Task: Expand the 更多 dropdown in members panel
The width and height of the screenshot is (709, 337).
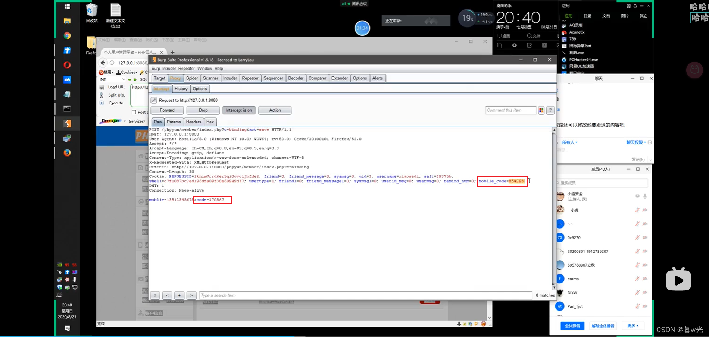Action: (633, 326)
